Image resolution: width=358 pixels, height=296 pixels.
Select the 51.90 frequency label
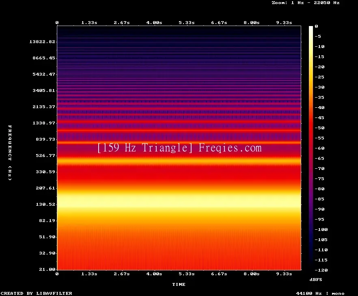tap(47, 237)
